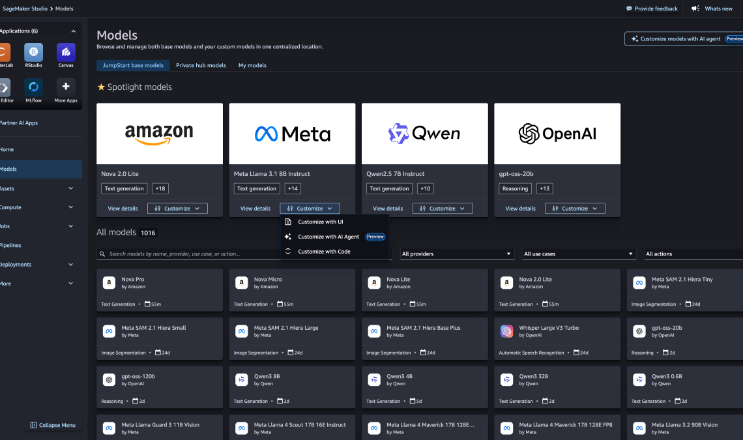Open the All providers dropdown
The height and width of the screenshot is (440, 743).
456,254
